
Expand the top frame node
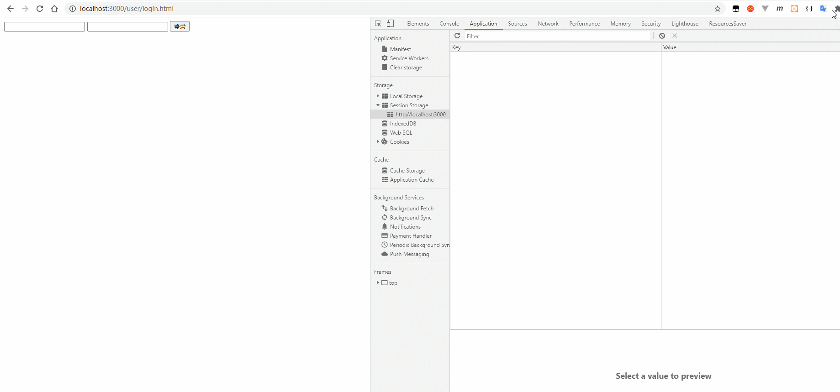coord(378,283)
